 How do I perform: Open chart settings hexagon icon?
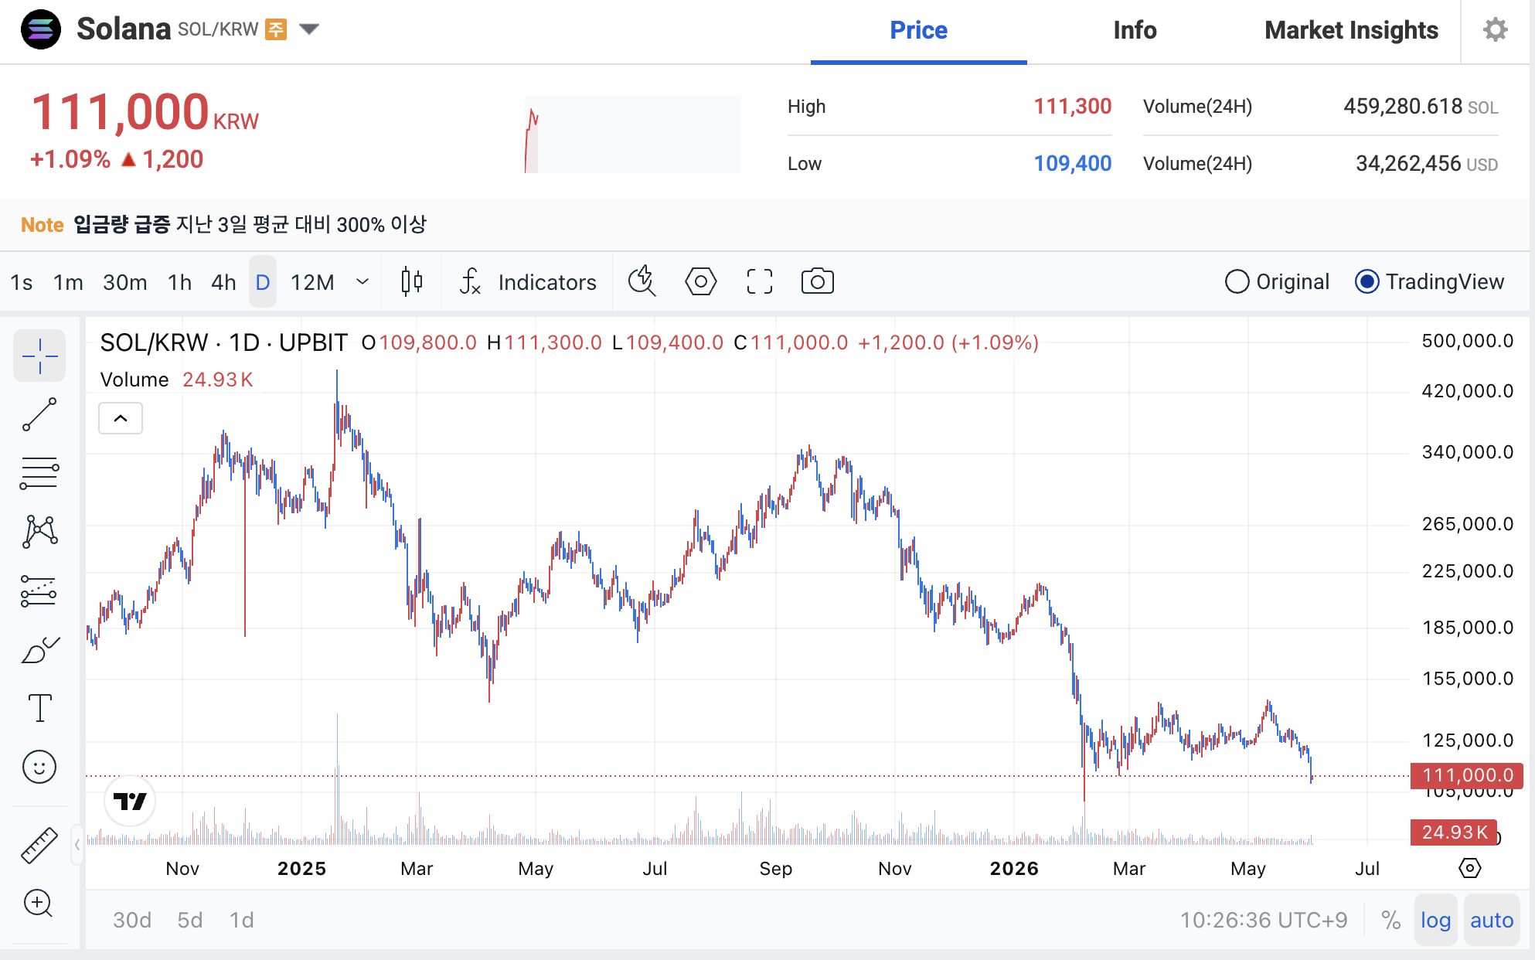pyautogui.click(x=701, y=282)
